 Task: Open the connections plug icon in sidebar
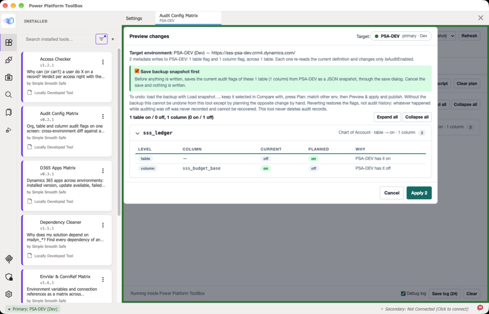pos(9,60)
